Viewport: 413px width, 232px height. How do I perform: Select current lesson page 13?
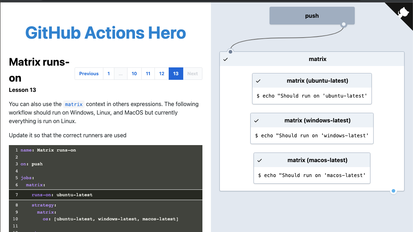point(176,74)
